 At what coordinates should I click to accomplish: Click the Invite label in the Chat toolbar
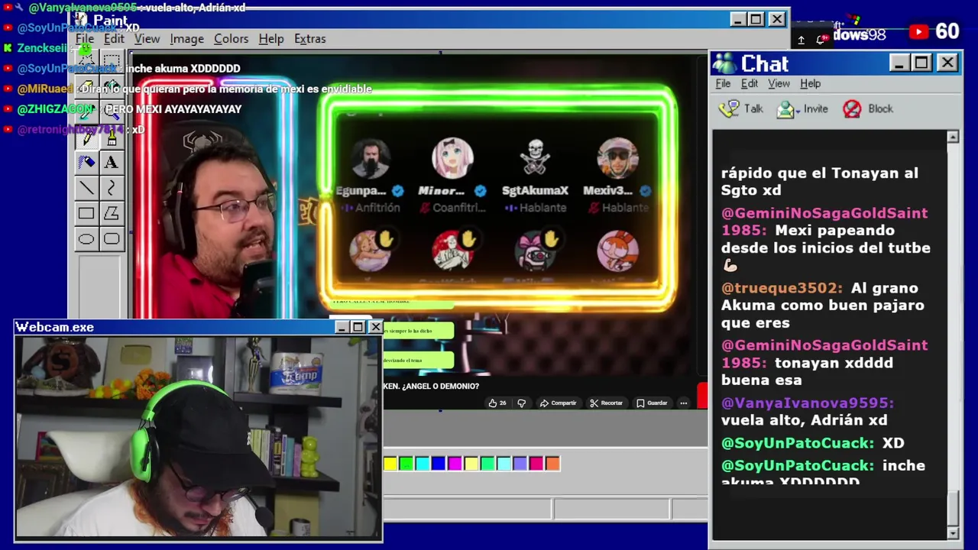(x=815, y=109)
